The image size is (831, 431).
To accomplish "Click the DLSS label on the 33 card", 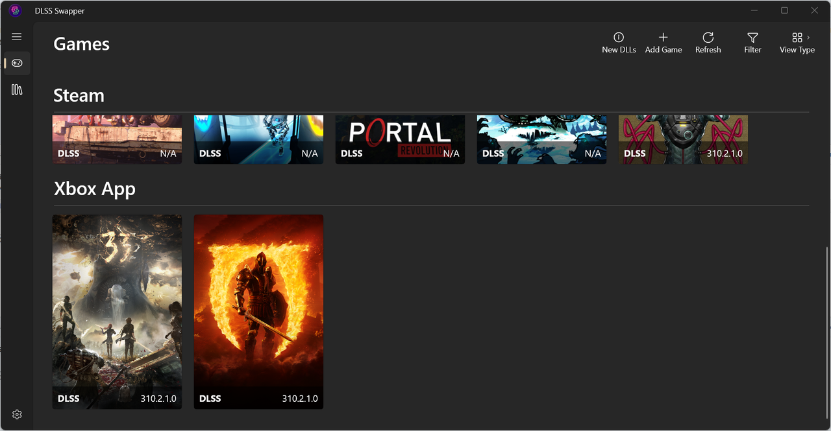I will tap(68, 399).
